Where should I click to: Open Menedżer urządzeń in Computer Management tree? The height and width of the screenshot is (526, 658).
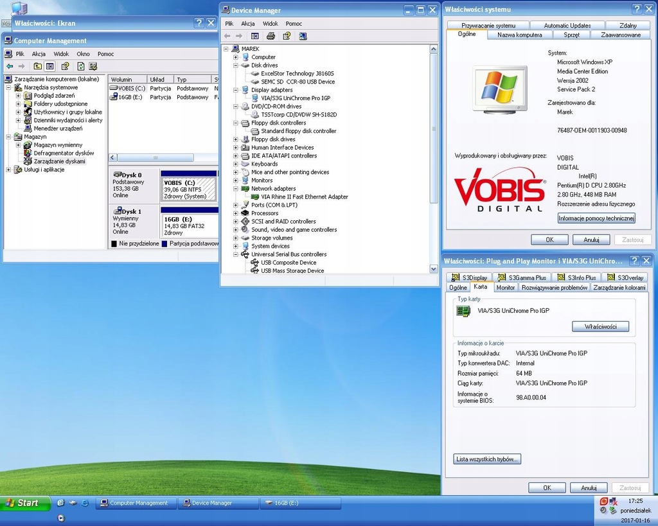pos(58,128)
